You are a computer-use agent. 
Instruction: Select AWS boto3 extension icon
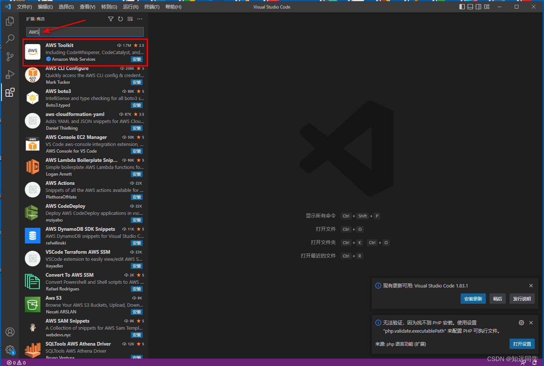click(33, 98)
